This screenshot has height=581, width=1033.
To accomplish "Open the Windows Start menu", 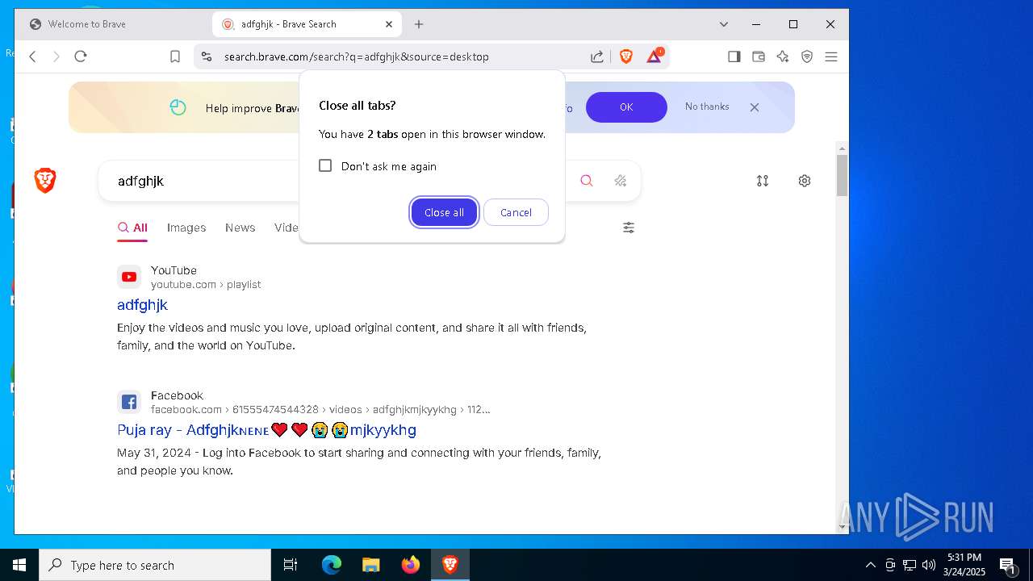I will (x=19, y=565).
